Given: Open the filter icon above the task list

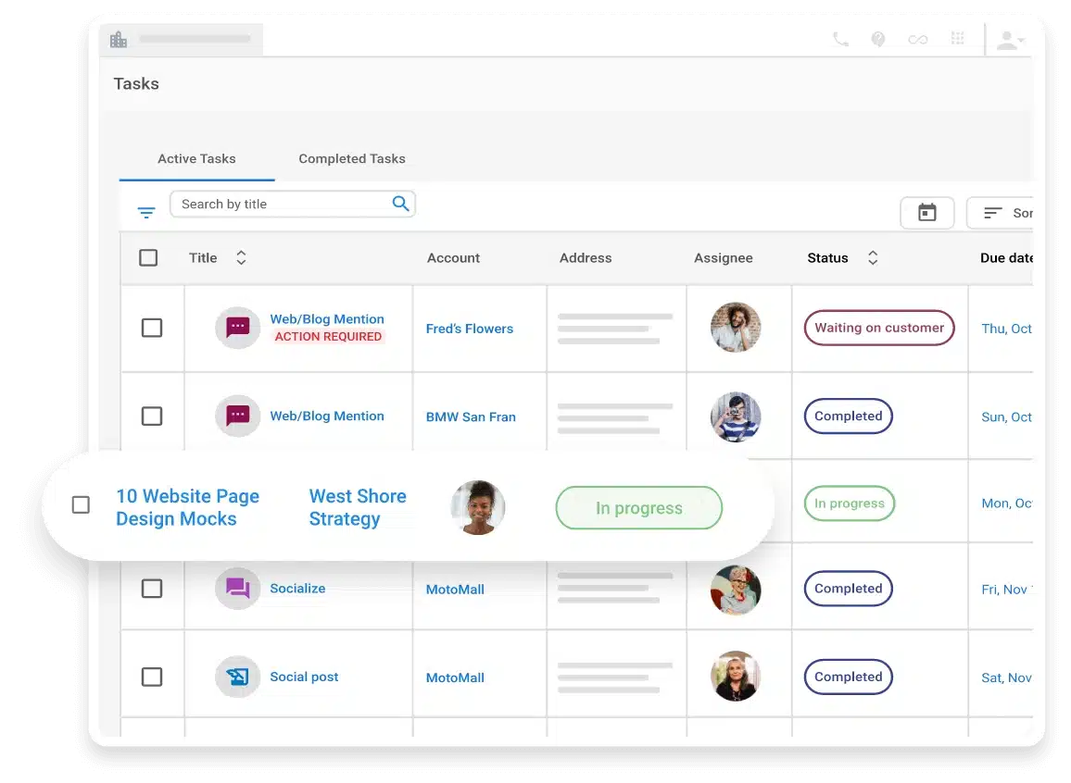Looking at the screenshot, I should click(146, 212).
